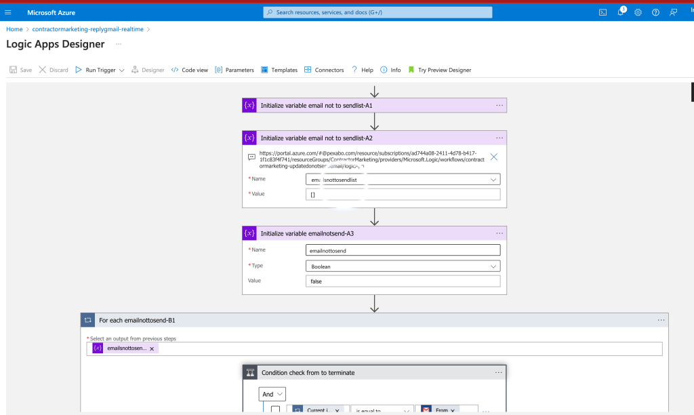Open Help in the designer toolbar

pyautogui.click(x=363, y=70)
